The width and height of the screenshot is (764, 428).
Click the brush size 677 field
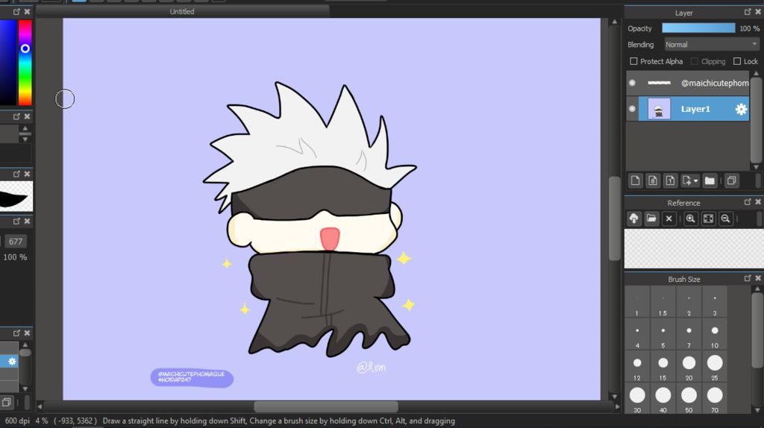16,241
